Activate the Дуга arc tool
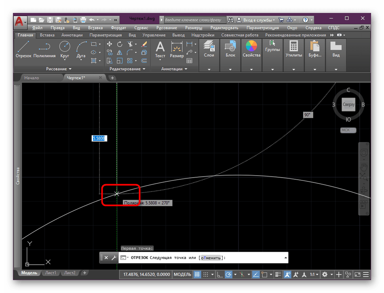This screenshot has width=384, height=293. coord(81,50)
